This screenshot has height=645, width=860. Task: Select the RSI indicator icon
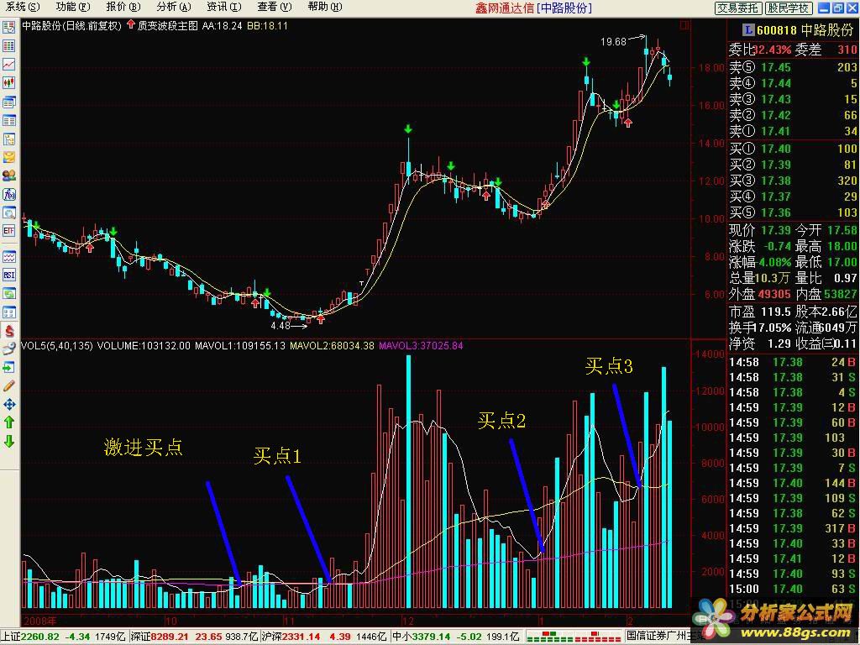tap(8, 275)
